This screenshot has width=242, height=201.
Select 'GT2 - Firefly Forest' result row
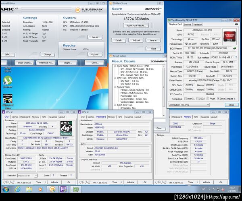134,72
